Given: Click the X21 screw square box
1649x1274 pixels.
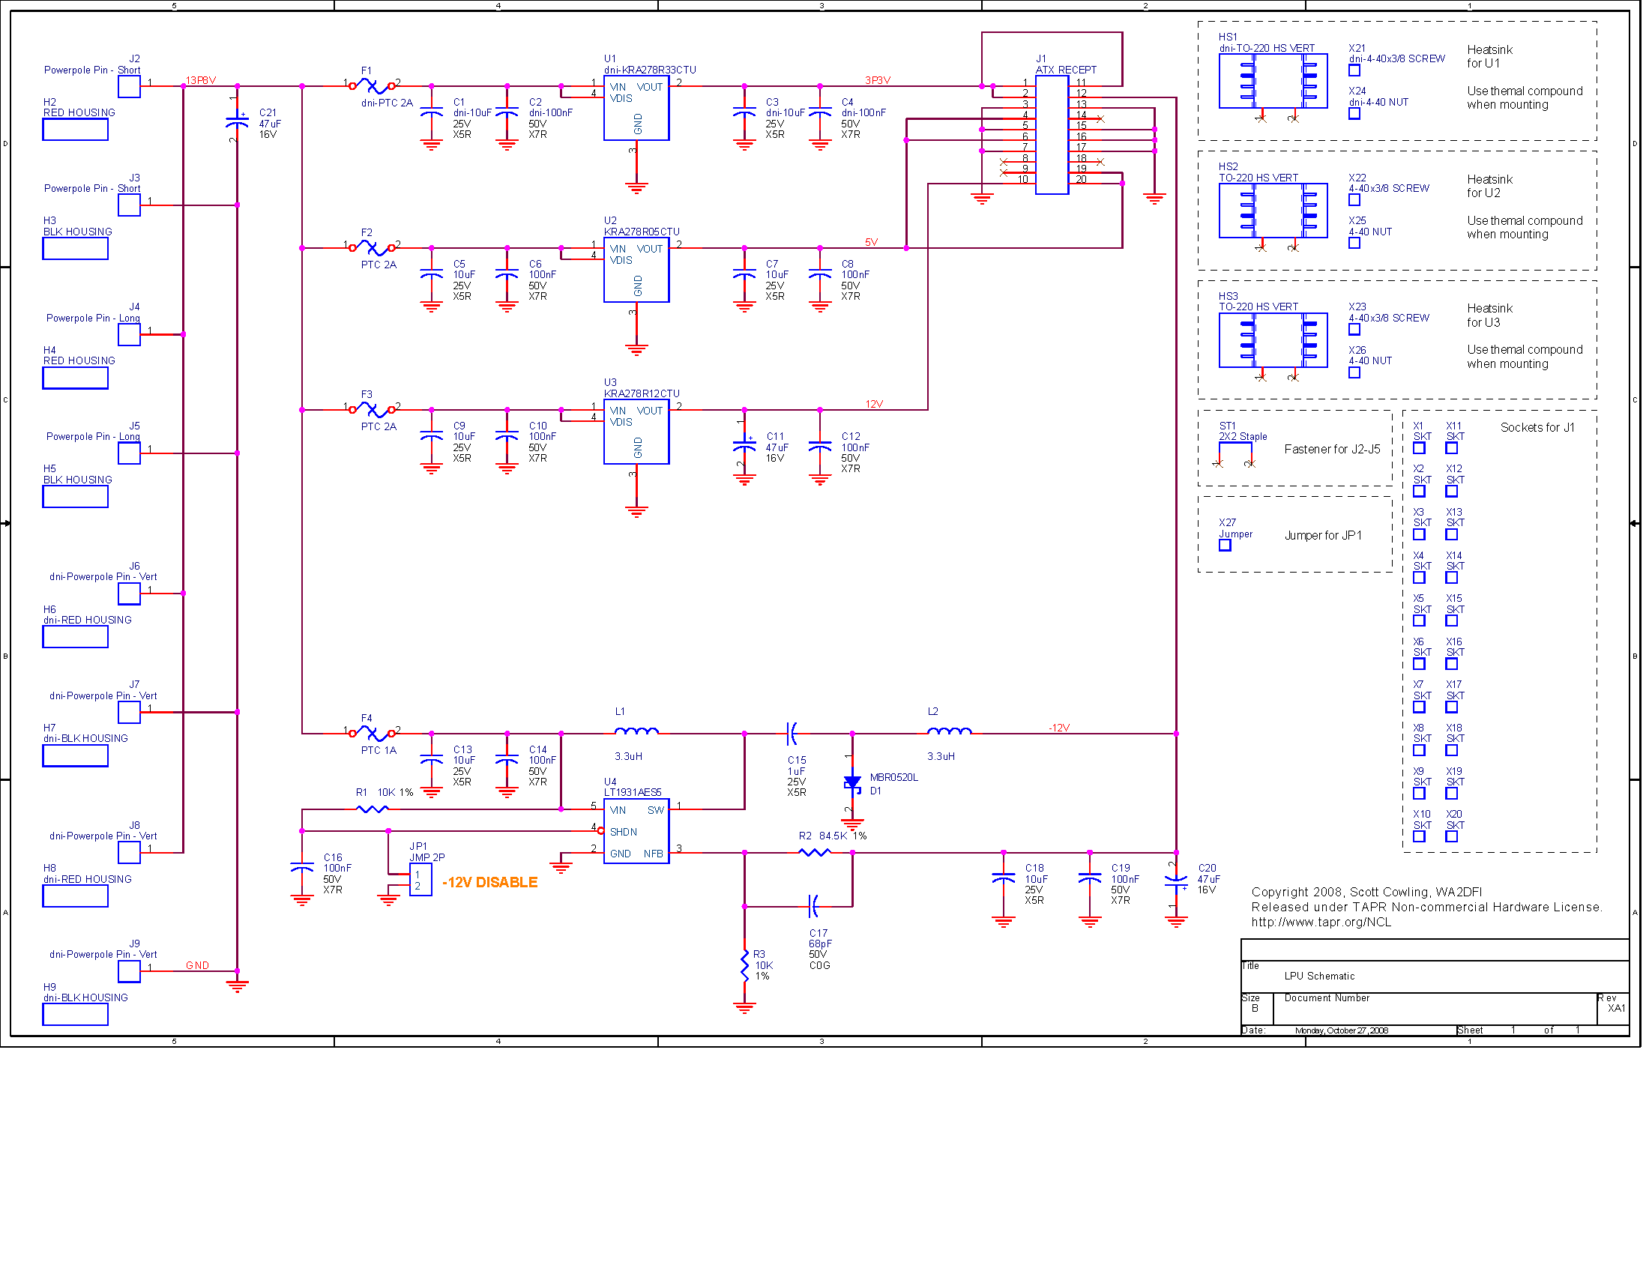Looking at the screenshot, I should (1354, 70).
